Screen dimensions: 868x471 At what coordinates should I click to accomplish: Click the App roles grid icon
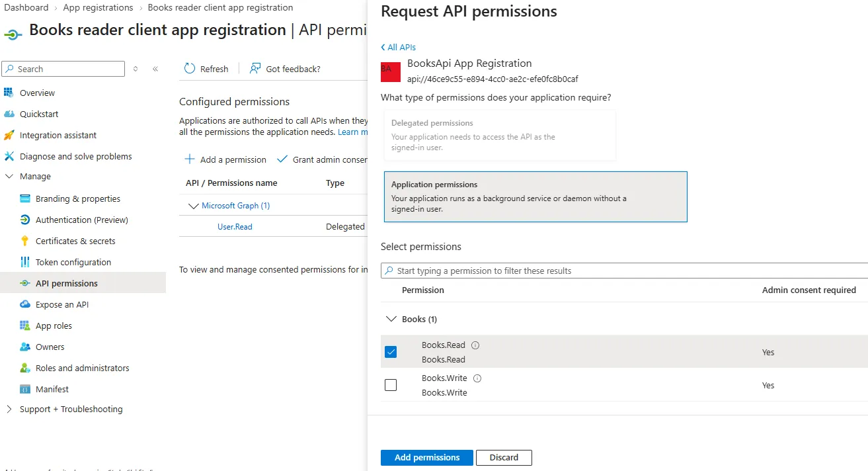click(25, 325)
